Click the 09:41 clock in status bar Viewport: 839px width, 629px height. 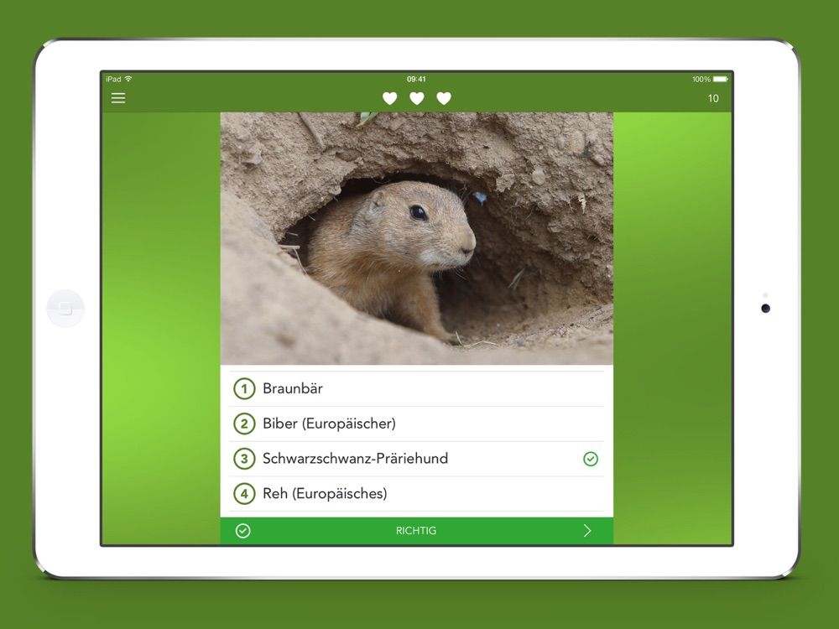(416, 79)
